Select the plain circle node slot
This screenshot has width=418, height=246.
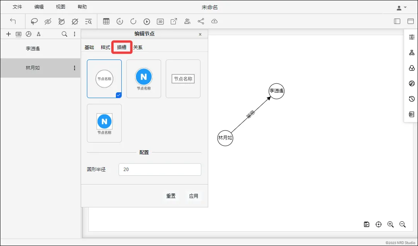[x=104, y=79]
